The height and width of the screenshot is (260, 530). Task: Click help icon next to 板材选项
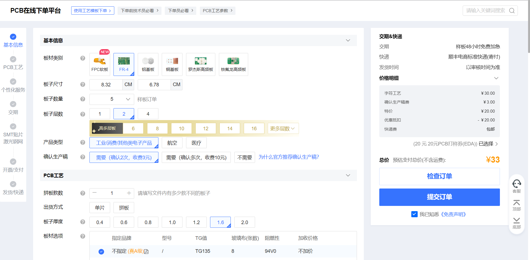click(83, 236)
